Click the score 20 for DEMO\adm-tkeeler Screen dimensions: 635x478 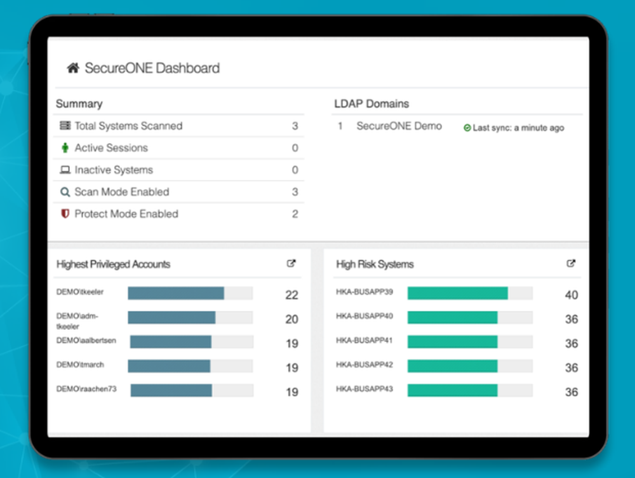[x=291, y=319]
